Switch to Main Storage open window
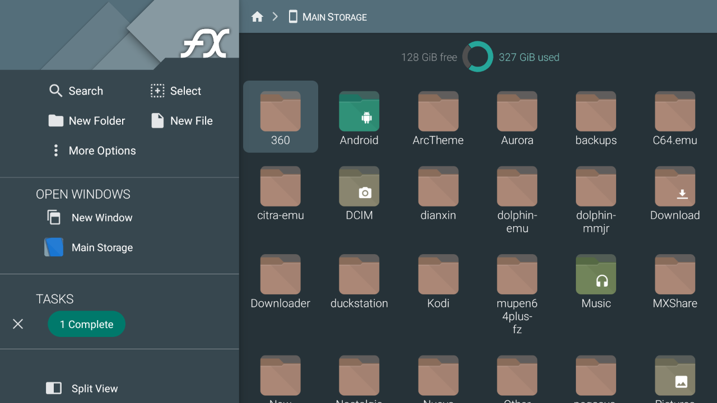This screenshot has height=403, width=717. (x=89, y=247)
